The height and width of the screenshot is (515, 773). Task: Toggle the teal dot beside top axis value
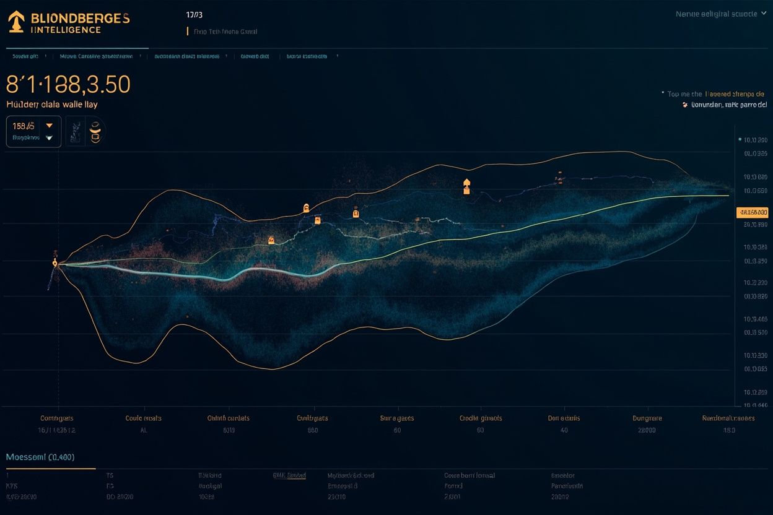point(740,140)
